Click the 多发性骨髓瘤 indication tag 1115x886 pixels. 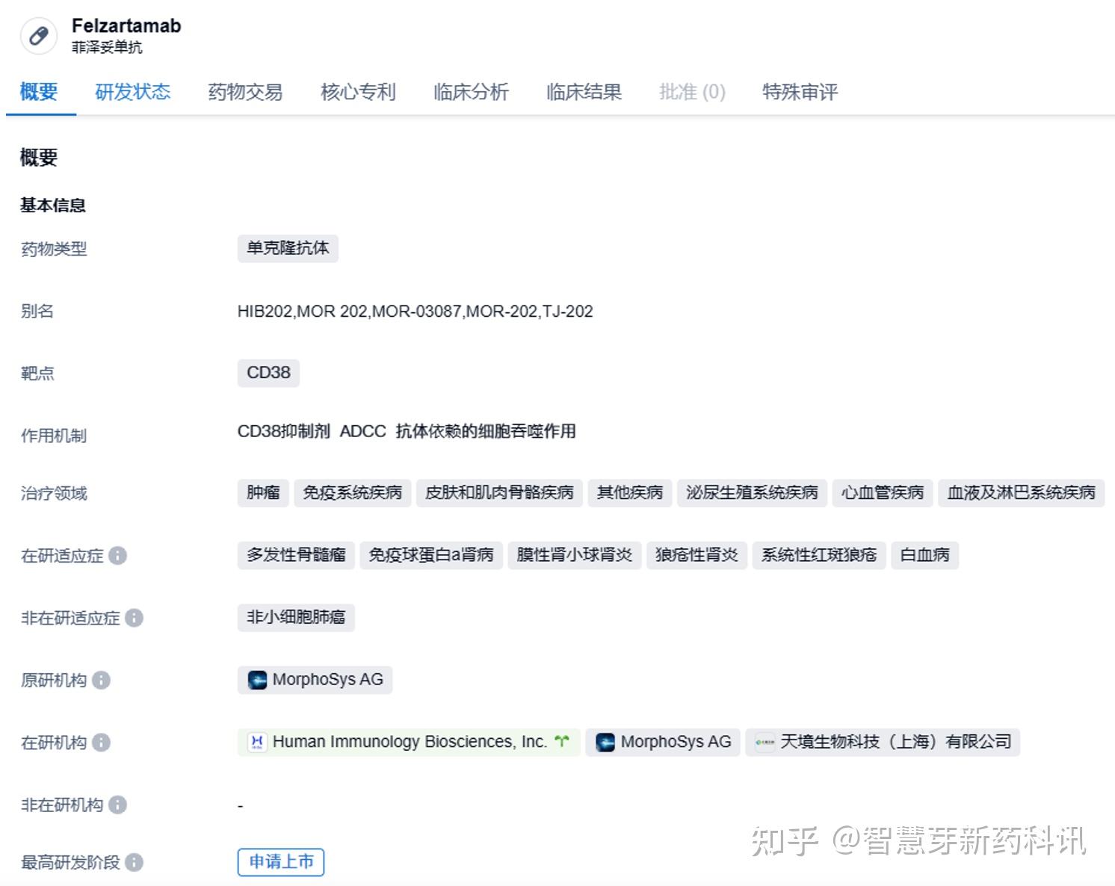[x=296, y=555]
